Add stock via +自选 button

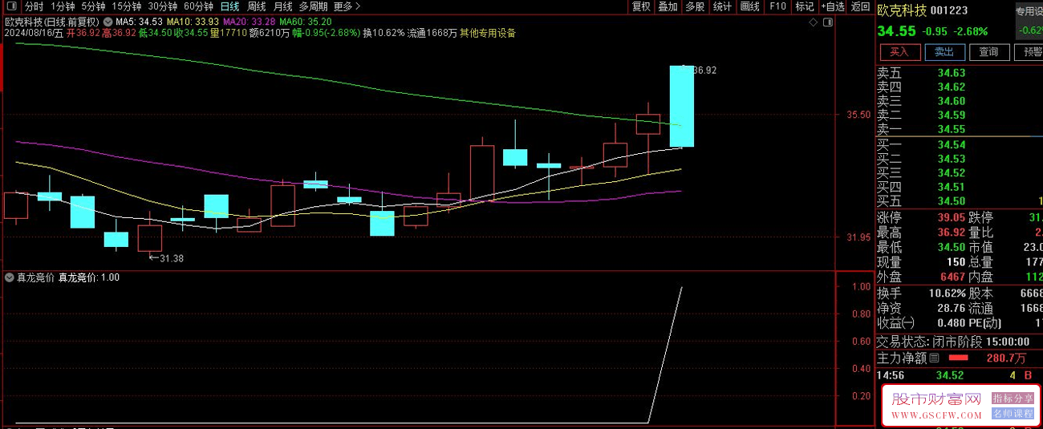pyautogui.click(x=832, y=6)
